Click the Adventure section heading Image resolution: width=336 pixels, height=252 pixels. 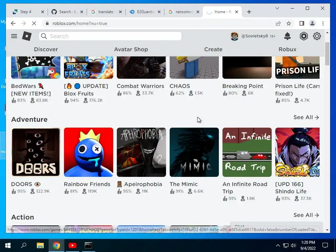tap(29, 119)
